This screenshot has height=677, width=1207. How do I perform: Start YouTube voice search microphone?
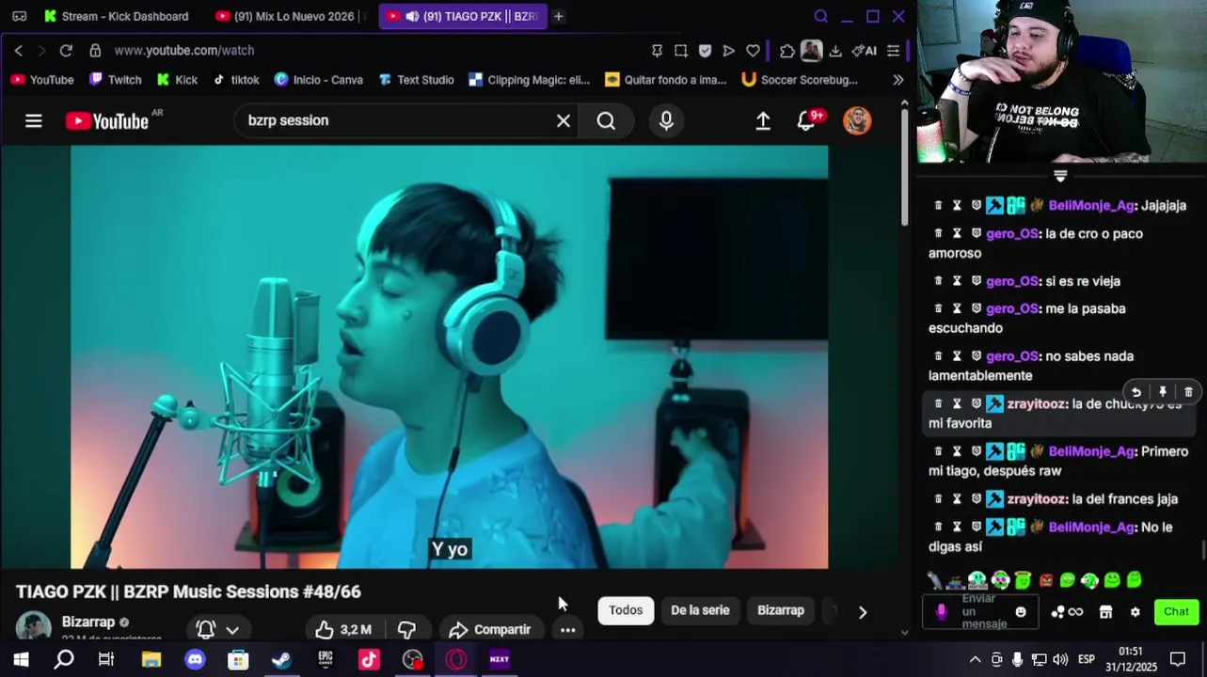(x=666, y=120)
